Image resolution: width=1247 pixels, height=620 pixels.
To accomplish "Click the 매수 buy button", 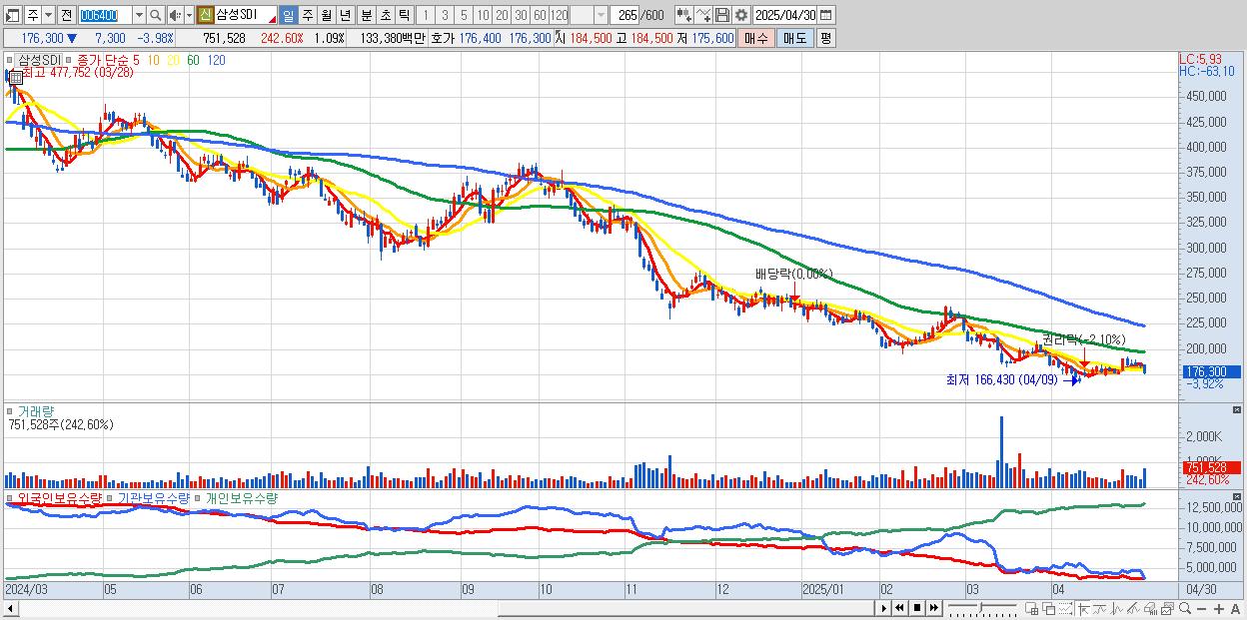I will coord(756,38).
